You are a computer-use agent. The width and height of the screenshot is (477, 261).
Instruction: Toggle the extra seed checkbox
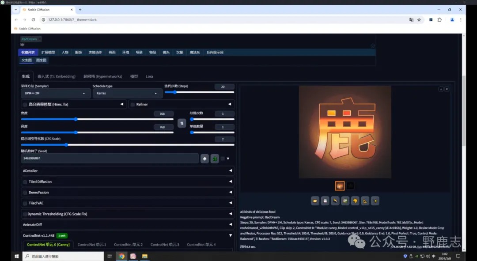point(223,159)
